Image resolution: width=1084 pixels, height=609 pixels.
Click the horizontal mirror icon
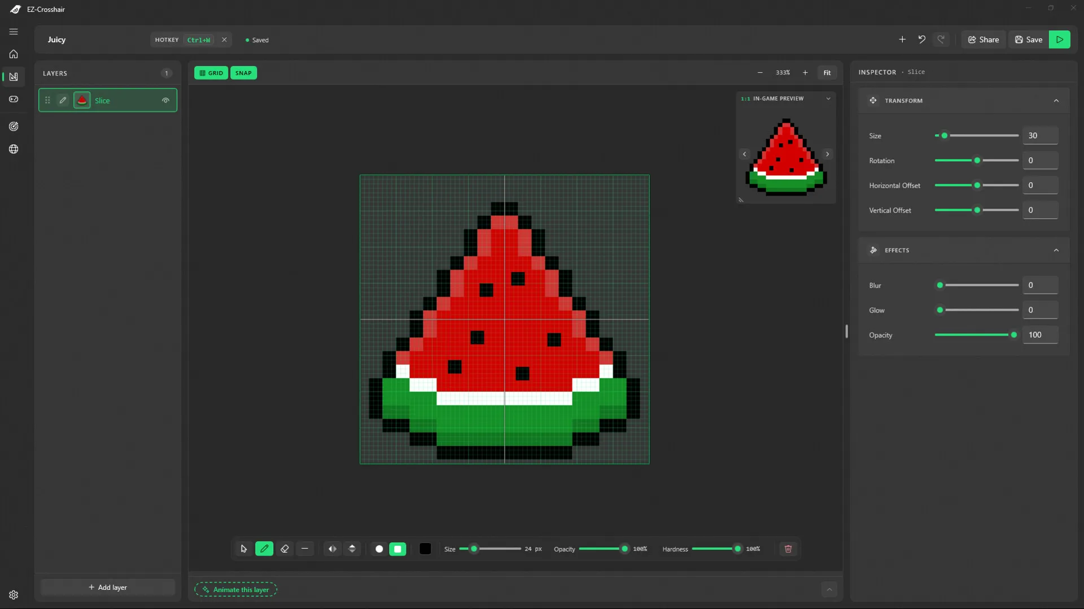point(333,549)
